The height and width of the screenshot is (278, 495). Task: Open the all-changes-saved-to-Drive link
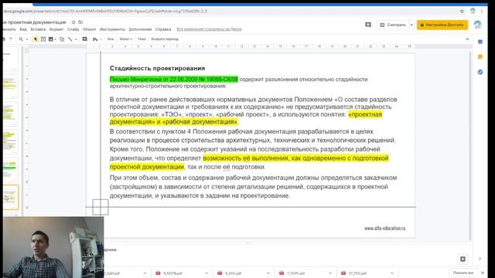(209, 29)
